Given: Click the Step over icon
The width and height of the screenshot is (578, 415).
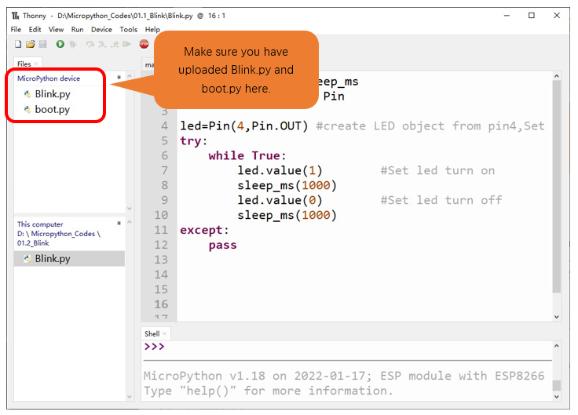Looking at the screenshot, I should coord(90,44).
